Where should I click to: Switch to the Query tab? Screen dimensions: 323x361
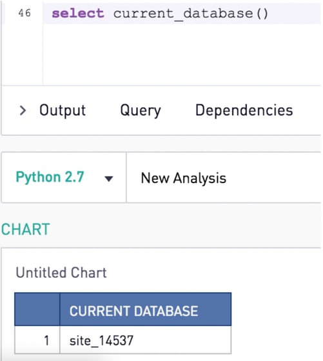141,111
